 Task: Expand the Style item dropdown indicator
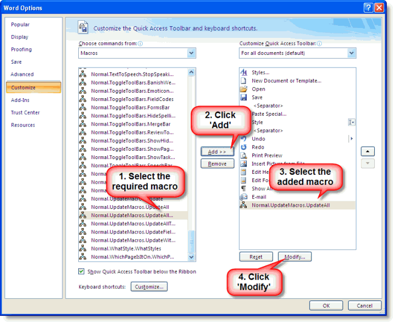pos(351,122)
